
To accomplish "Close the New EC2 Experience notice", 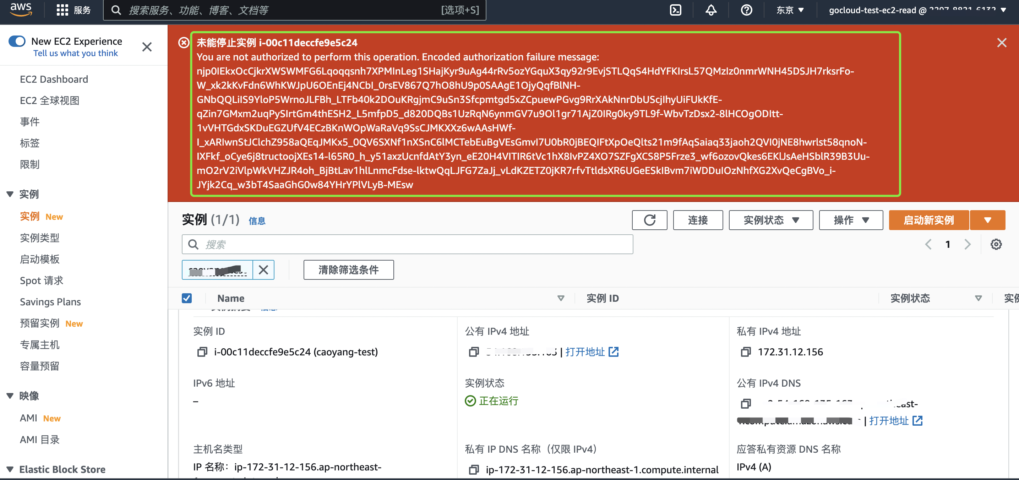I will (x=147, y=47).
